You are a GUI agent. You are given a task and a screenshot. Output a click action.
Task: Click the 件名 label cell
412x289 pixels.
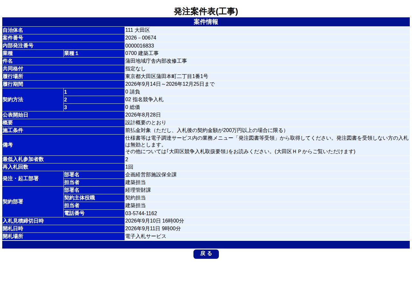click(63, 61)
